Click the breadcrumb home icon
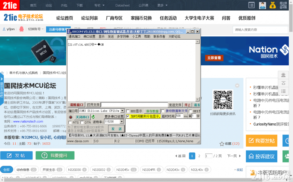This screenshot has width=293, height=182. click(x=2, y=73)
